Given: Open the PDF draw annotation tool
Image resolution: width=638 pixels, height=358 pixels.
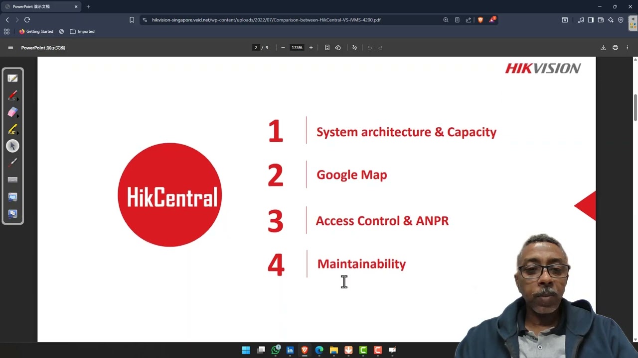Looking at the screenshot, I should coord(354,48).
